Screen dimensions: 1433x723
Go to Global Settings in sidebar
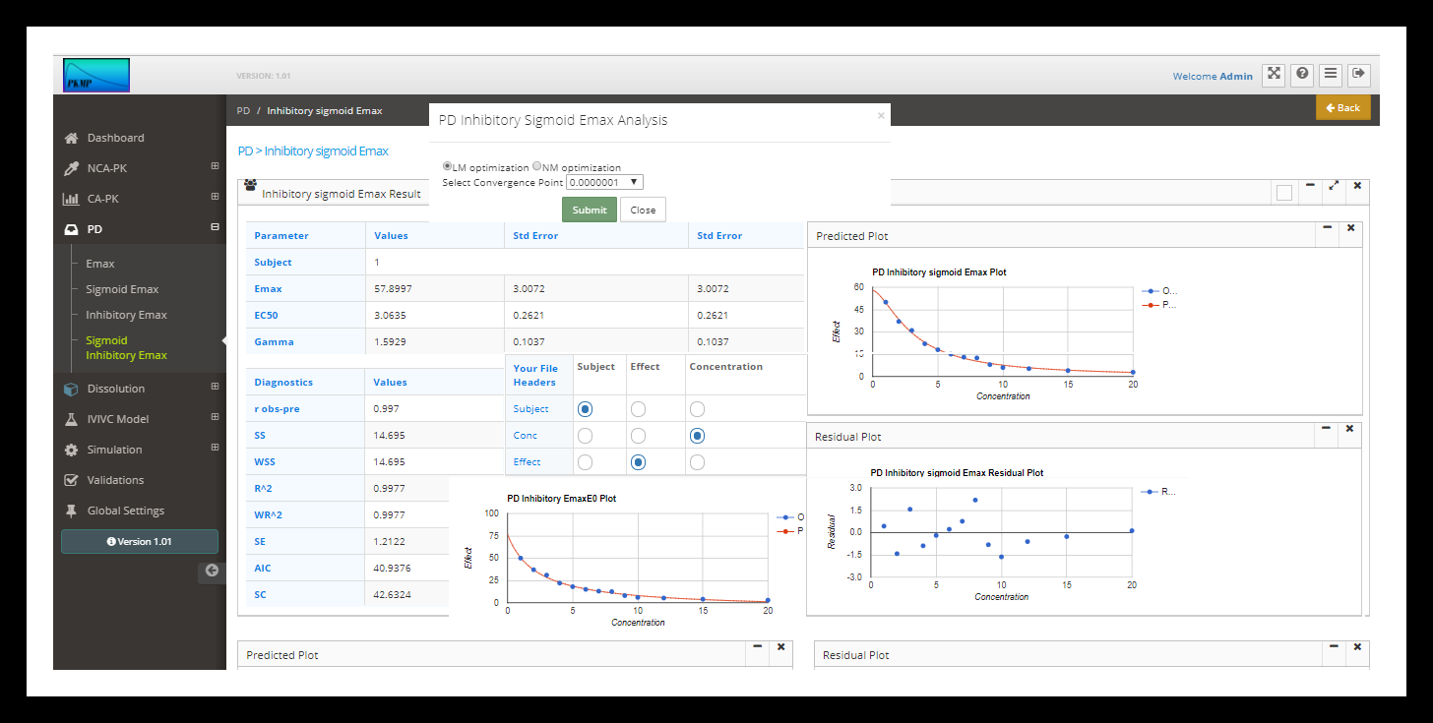pos(125,511)
